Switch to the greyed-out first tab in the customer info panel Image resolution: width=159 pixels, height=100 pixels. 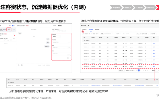54,26
